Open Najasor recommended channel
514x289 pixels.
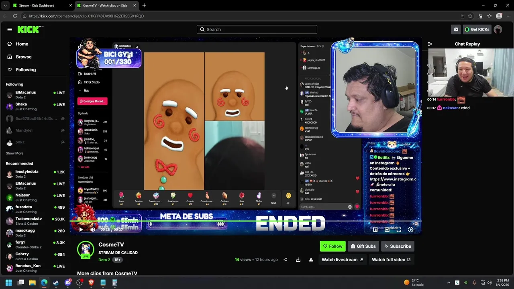(x=35, y=197)
